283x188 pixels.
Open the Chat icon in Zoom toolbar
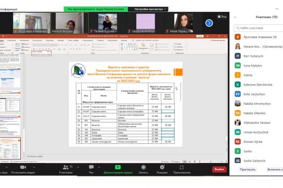[x=91, y=167]
